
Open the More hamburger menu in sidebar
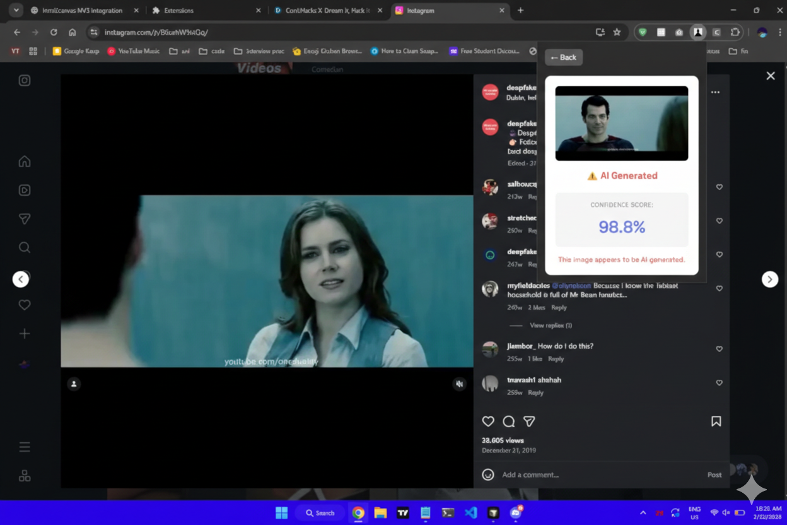coord(25,447)
